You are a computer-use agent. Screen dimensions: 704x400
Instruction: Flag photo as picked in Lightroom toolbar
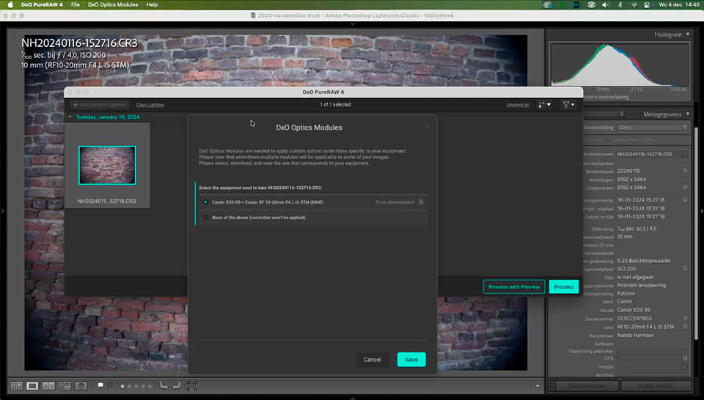[100, 385]
